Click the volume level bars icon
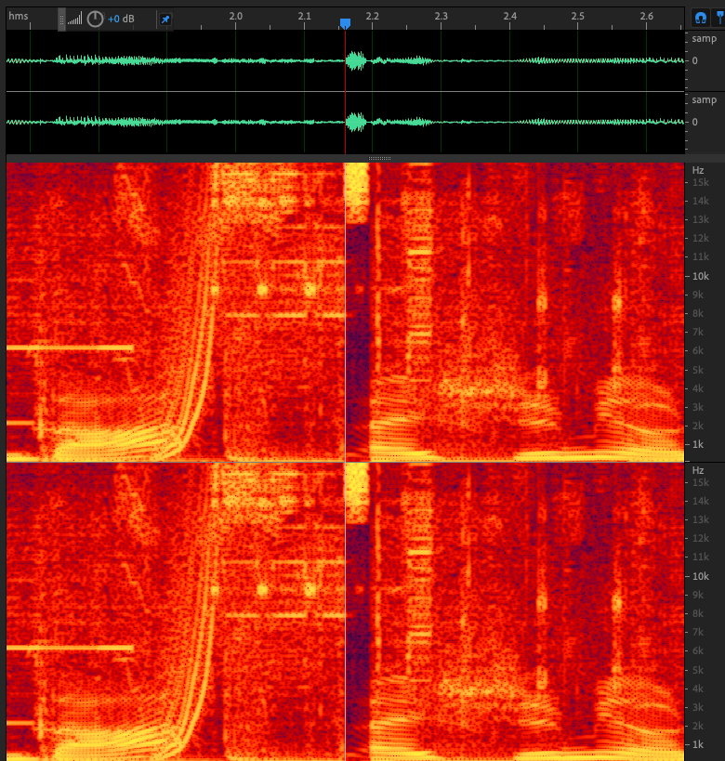This screenshot has width=725, height=761. [x=75, y=19]
